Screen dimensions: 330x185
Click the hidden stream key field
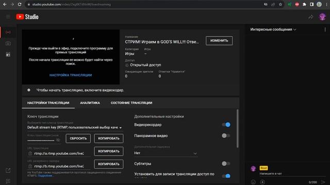41,140
